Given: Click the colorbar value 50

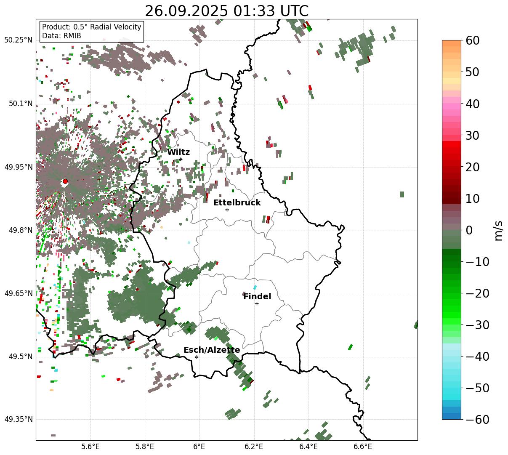Looking at the screenshot, I should [473, 72].
